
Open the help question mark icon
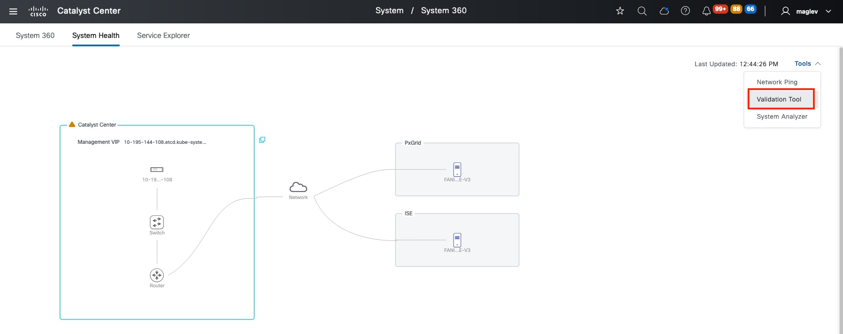pos(685,11)
